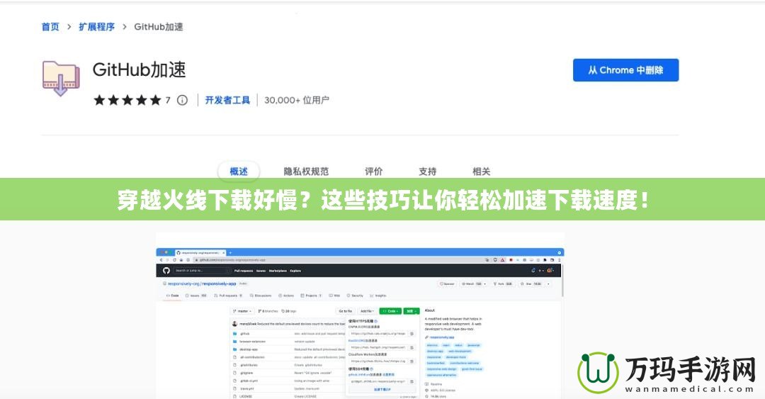Click the GitHub加速 breadcrumb text
This screenshot has height=399, width=765.
(x=159, y=27)
